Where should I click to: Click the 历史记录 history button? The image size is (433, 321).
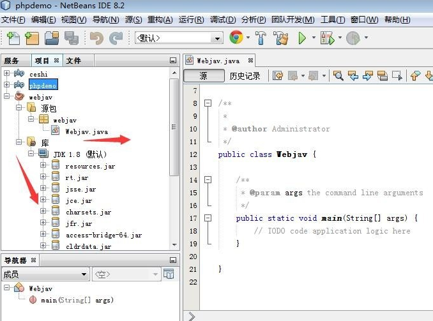point(245,76)
